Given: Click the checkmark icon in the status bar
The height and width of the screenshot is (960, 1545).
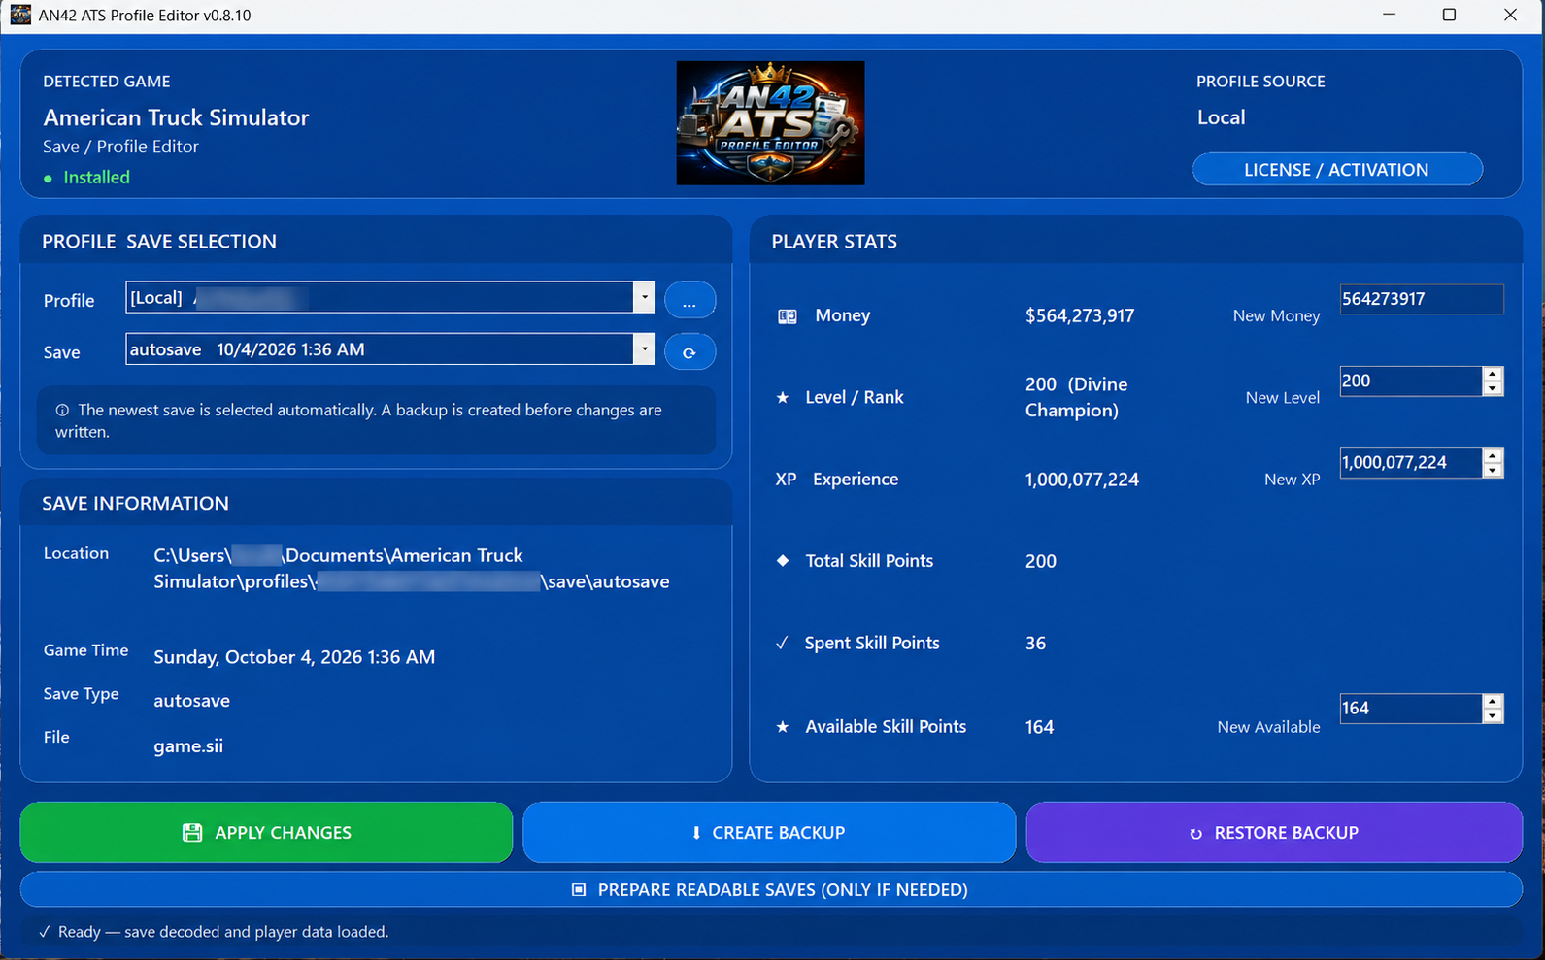Looking at the screenshot, I should (45, 932).
